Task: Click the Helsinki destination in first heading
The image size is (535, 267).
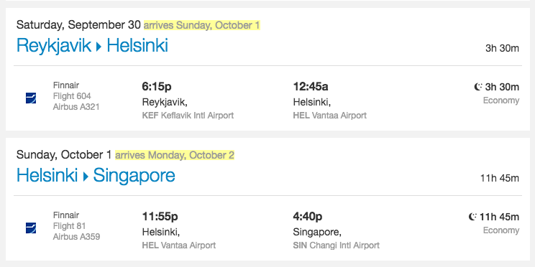Action: (x=137, y=46)
